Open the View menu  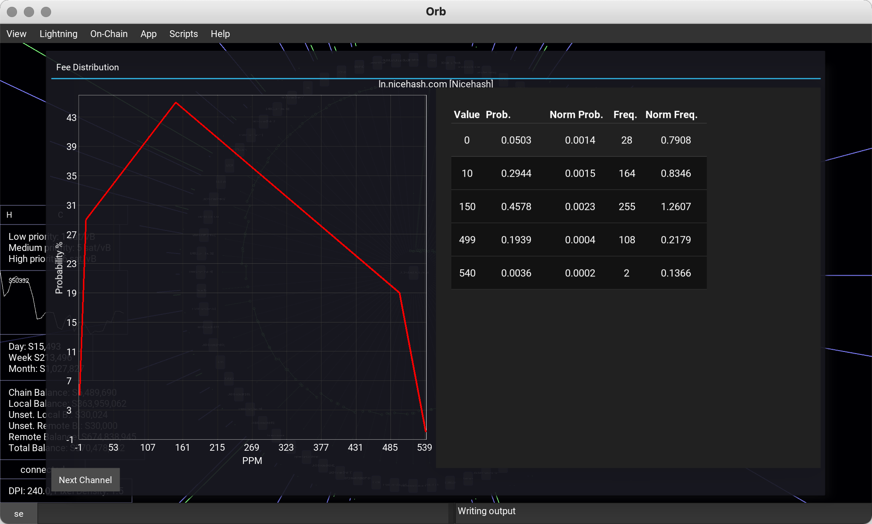point(16,34)
